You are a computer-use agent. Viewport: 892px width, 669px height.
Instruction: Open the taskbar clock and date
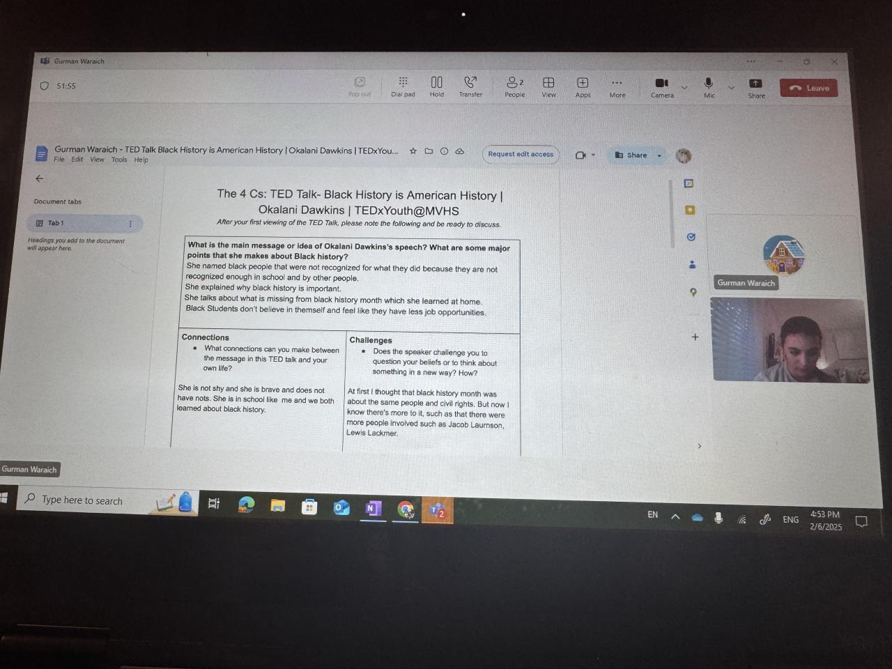825,521
